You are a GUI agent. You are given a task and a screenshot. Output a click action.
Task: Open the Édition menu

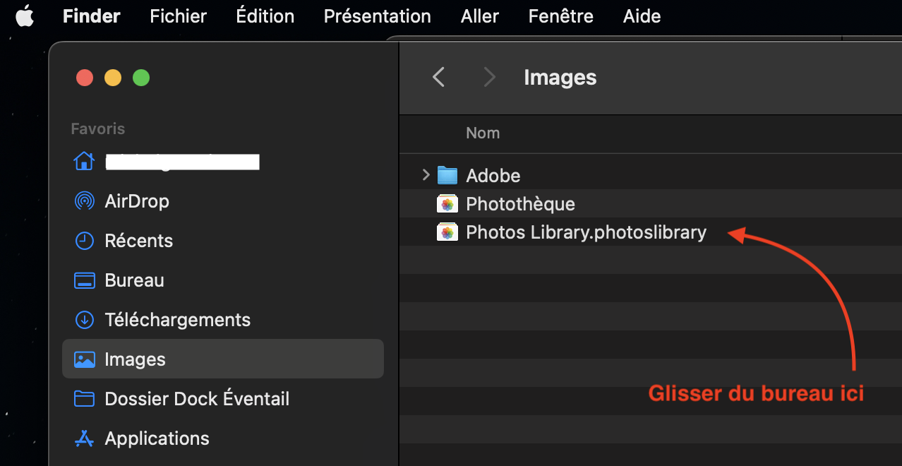pyautogui.click(x=265, y=16)
